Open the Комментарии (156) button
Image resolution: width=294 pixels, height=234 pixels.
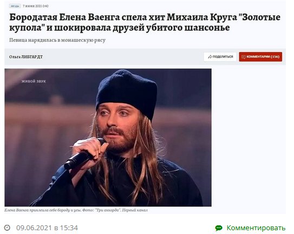(260, 57)
